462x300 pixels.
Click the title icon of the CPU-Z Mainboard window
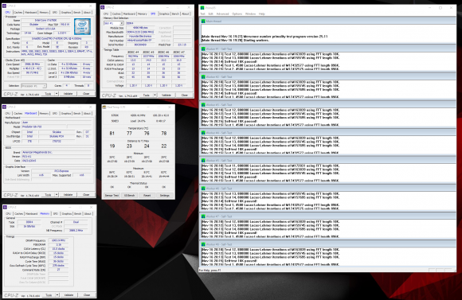click(5, 107)
